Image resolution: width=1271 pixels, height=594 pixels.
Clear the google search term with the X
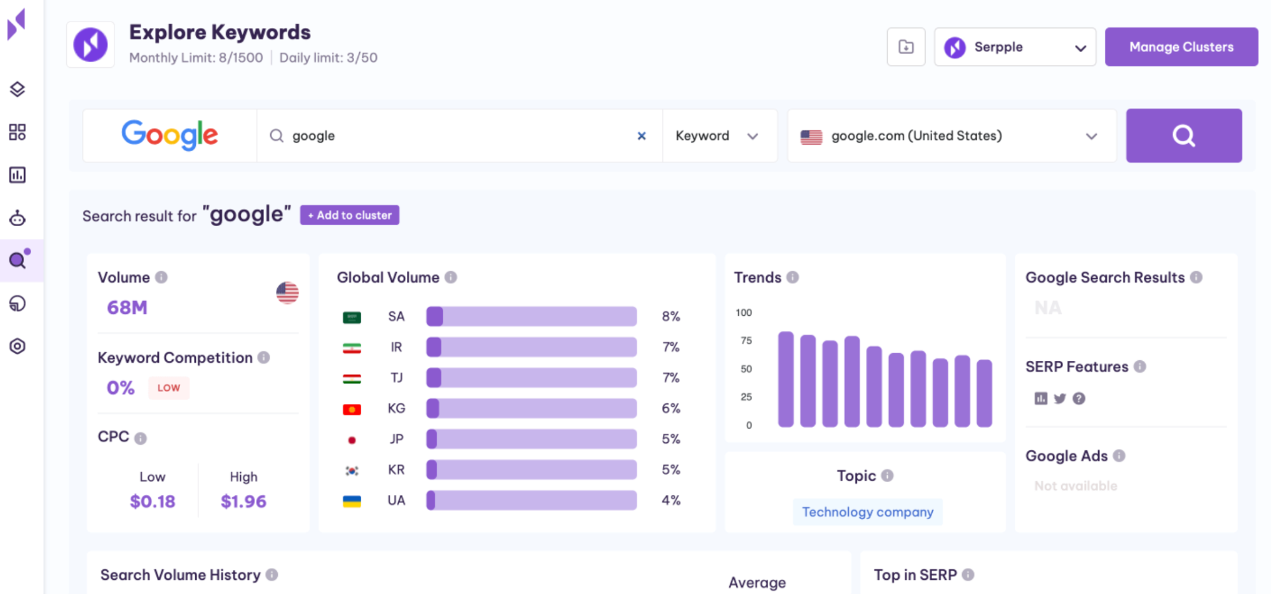pos(642,136)
